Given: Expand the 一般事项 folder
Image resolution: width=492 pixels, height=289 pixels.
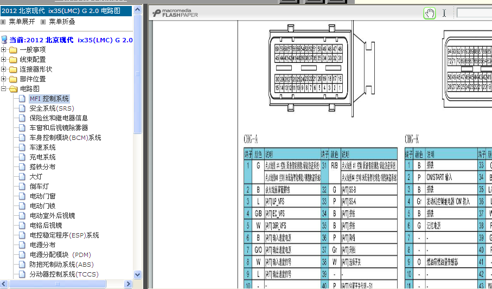Looking at the screenshot, I should tap(3, 49).
